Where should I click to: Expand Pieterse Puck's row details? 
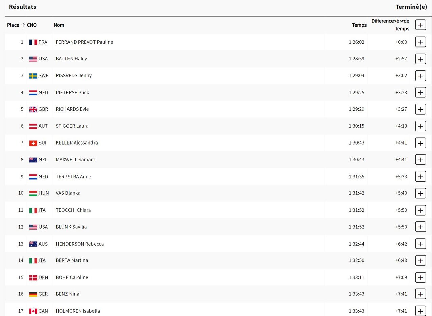coord(420,92)
